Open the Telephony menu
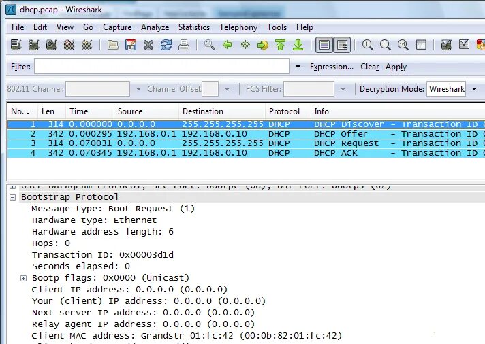 (x=238, y=27)
